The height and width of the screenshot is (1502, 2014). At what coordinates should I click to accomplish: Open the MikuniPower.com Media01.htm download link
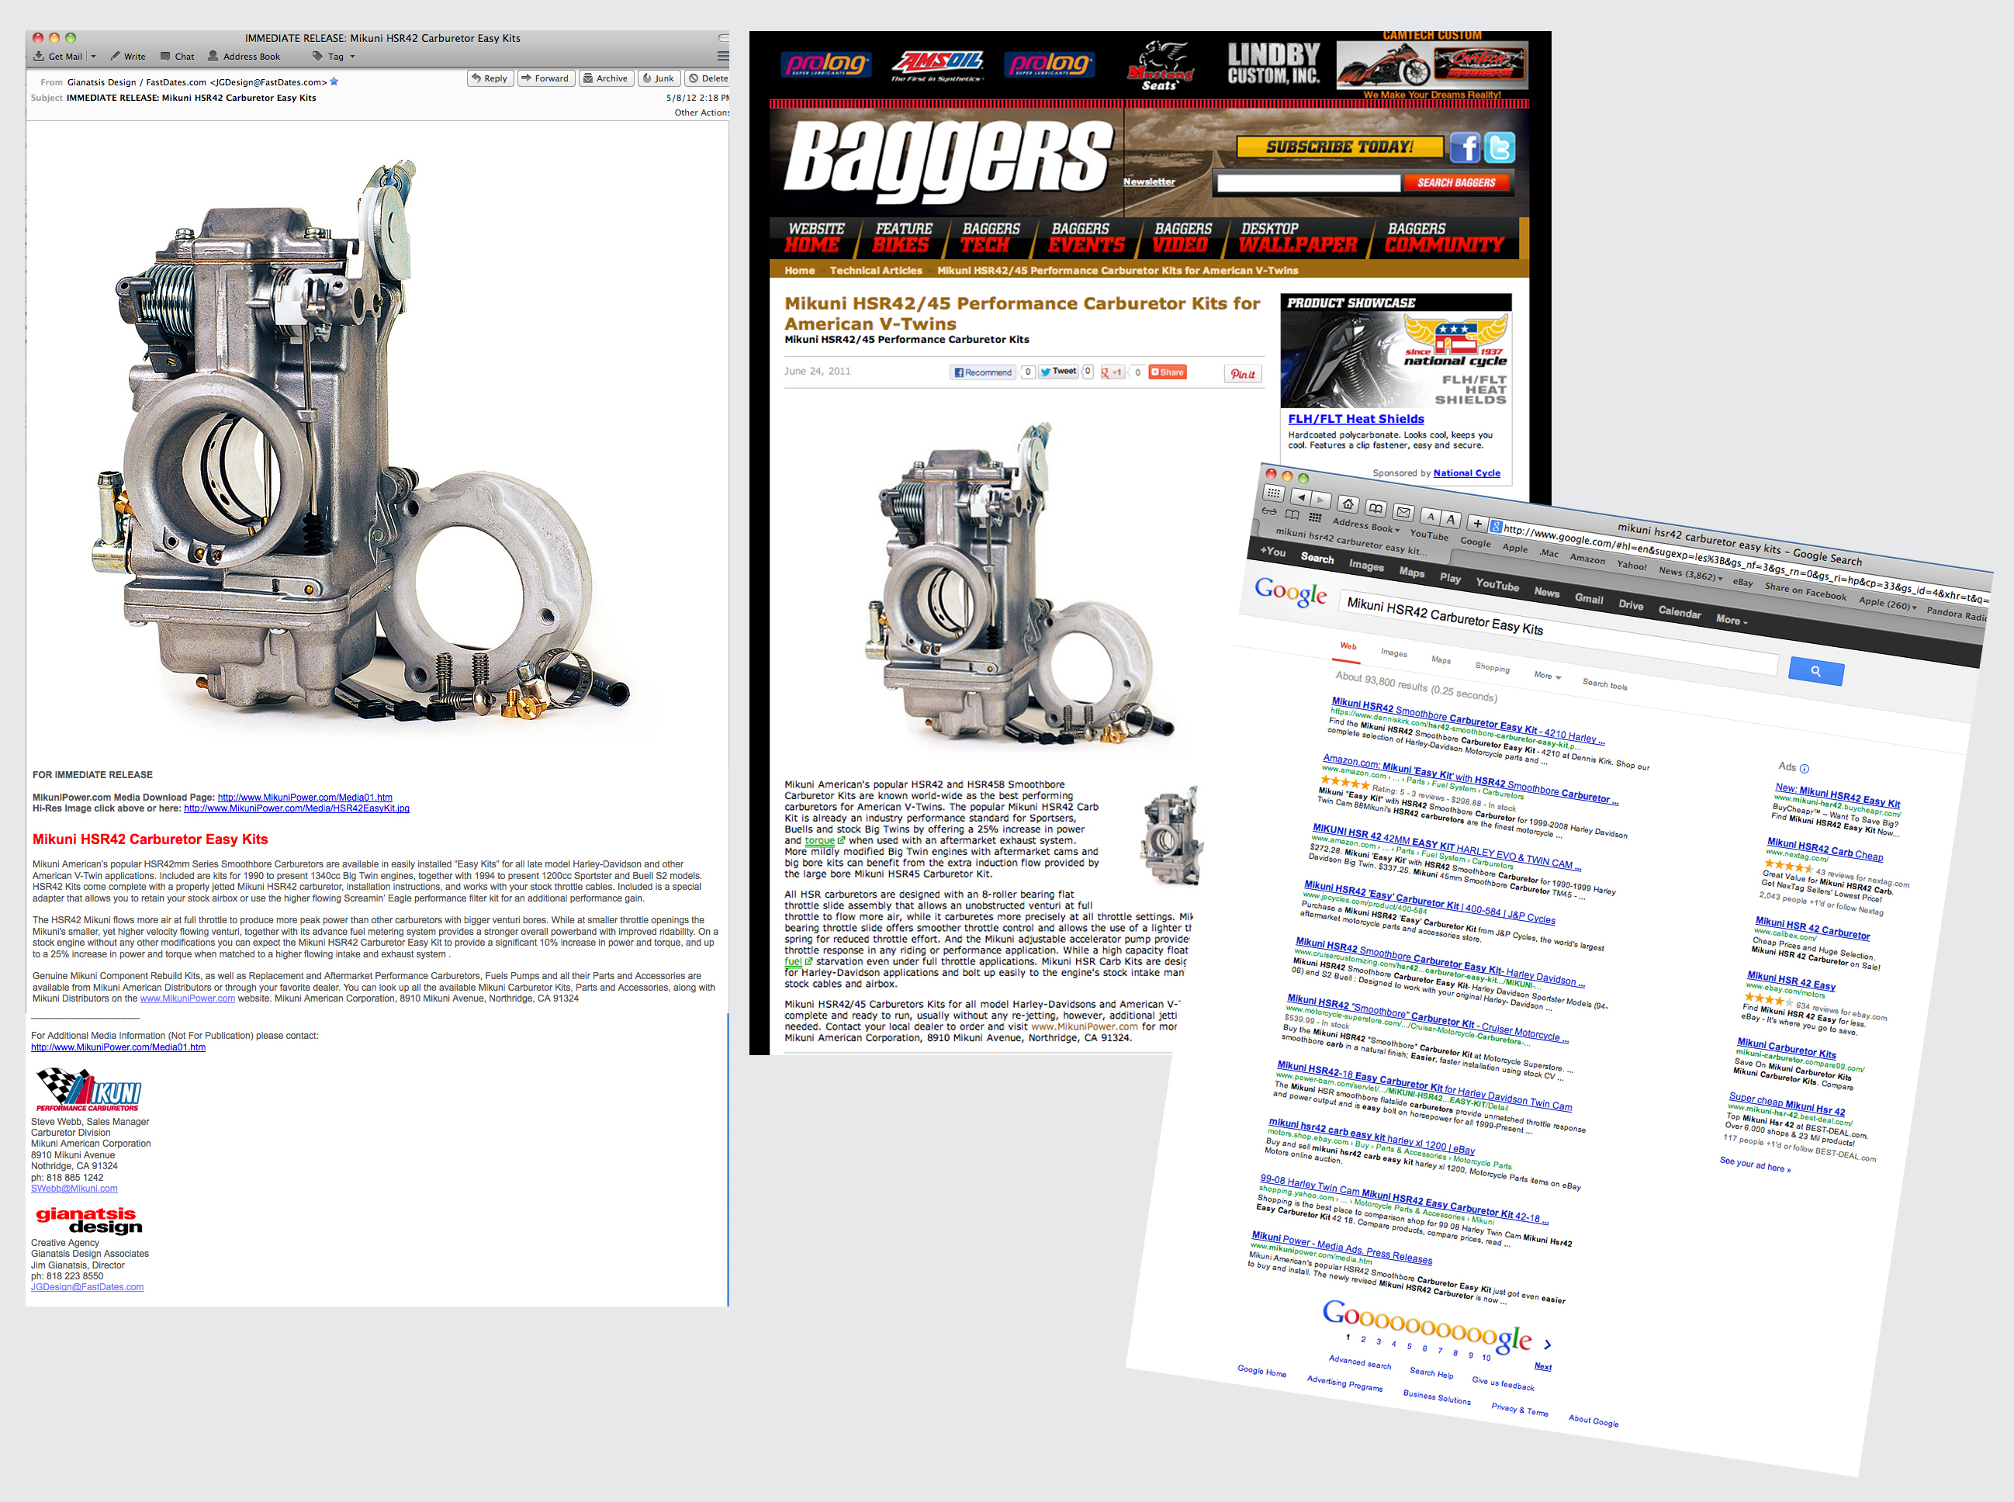tap(305, 798)
